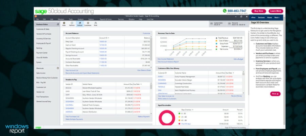Open the Tasks menu
This screenshot has height=136, width=306.
[x=71, y=19]
